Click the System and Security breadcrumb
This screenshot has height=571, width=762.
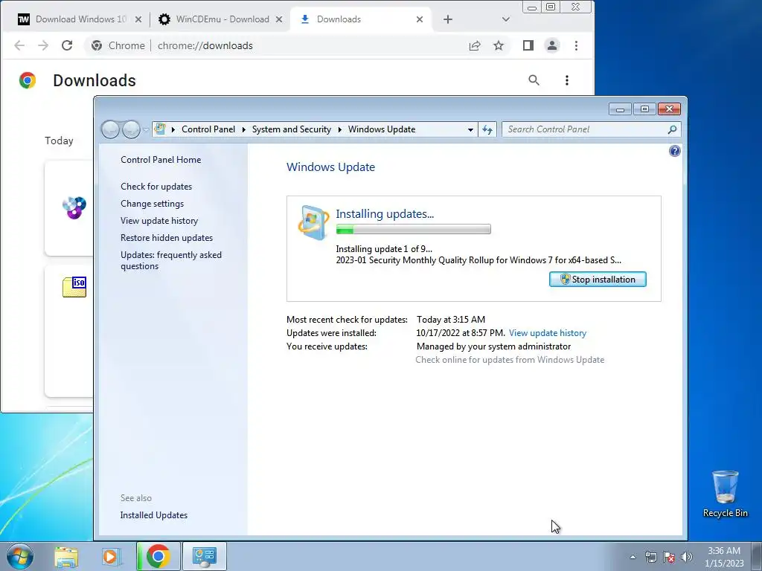tap(291, 129)
